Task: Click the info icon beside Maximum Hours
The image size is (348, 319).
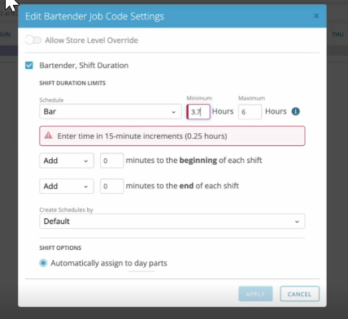Action: 295,111
